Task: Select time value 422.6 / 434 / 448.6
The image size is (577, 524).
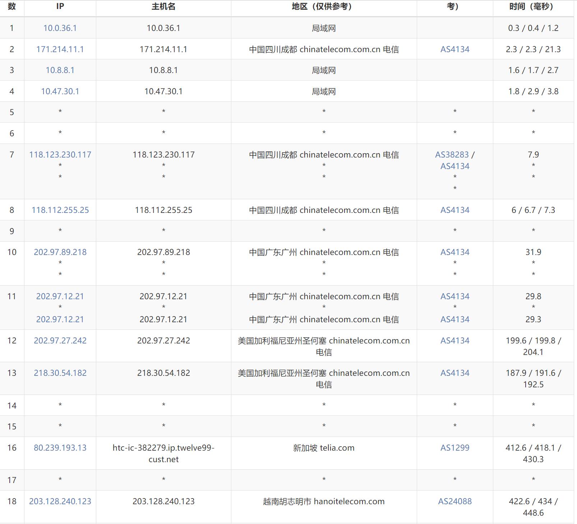Action: click(533, 507)
